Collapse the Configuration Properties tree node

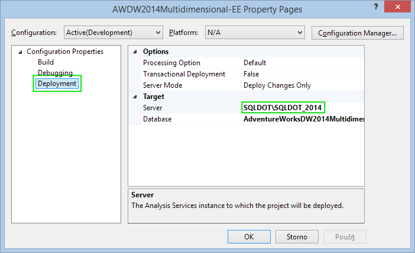(20, 52)
